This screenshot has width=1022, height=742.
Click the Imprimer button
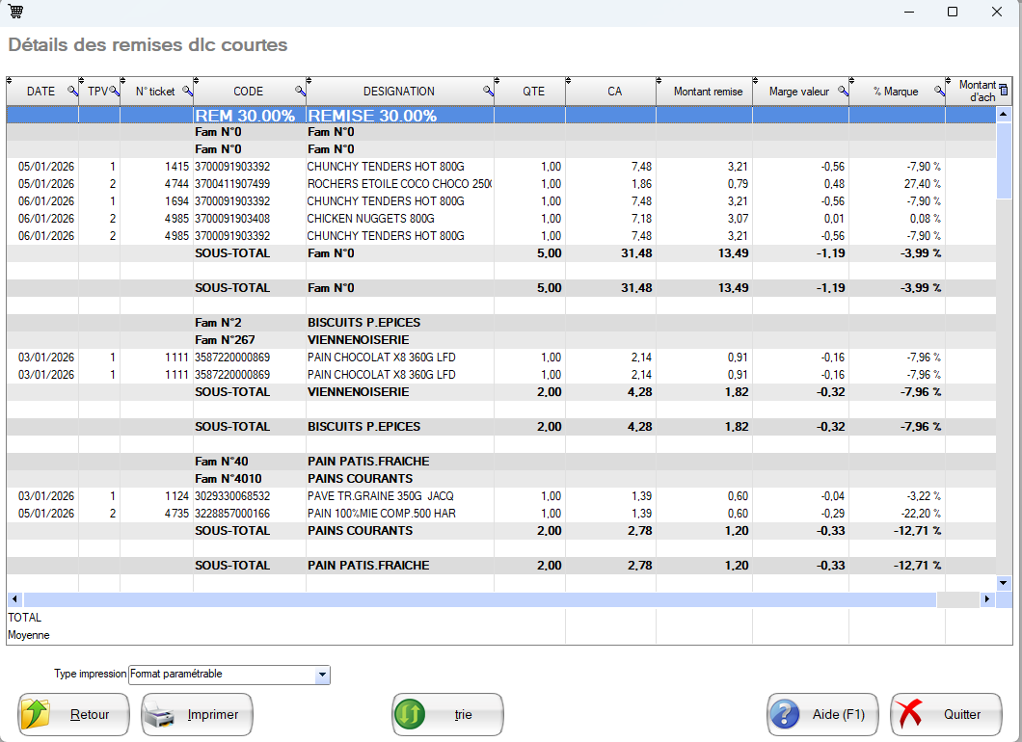point(197,715)
